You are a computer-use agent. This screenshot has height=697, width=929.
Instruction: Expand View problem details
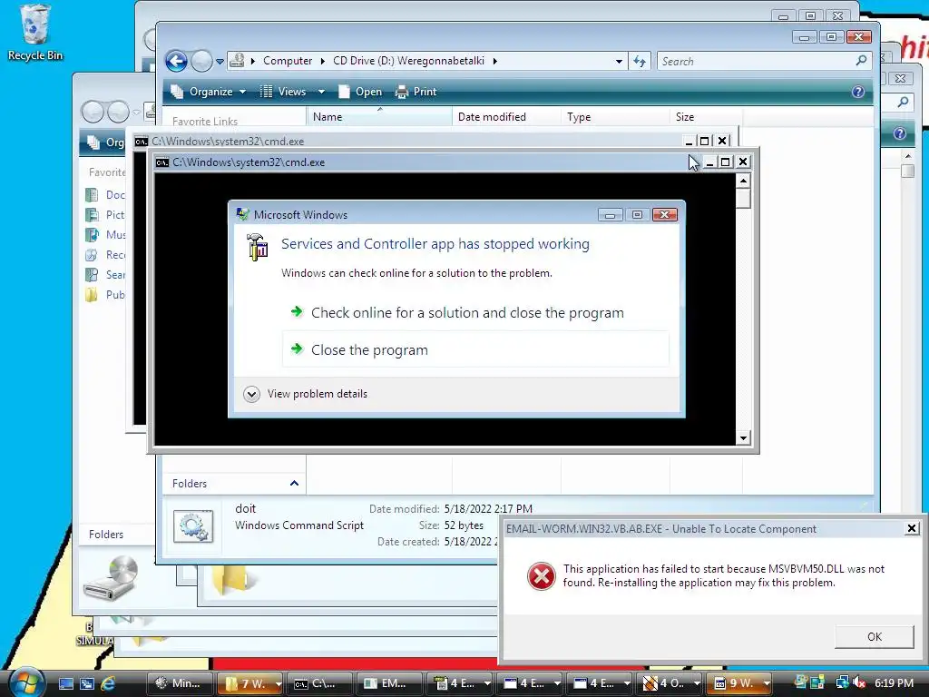point(306,394)
